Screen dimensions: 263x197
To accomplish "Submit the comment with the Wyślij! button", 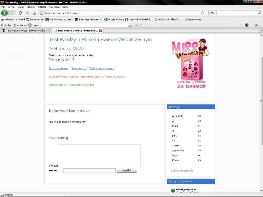I will tap(127, 170).
